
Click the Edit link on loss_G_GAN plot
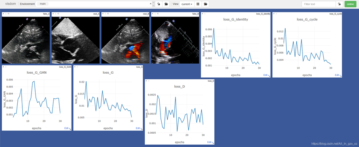point(67,128)
